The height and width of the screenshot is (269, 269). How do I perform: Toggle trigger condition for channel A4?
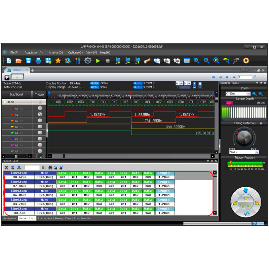tap(40, 132)
